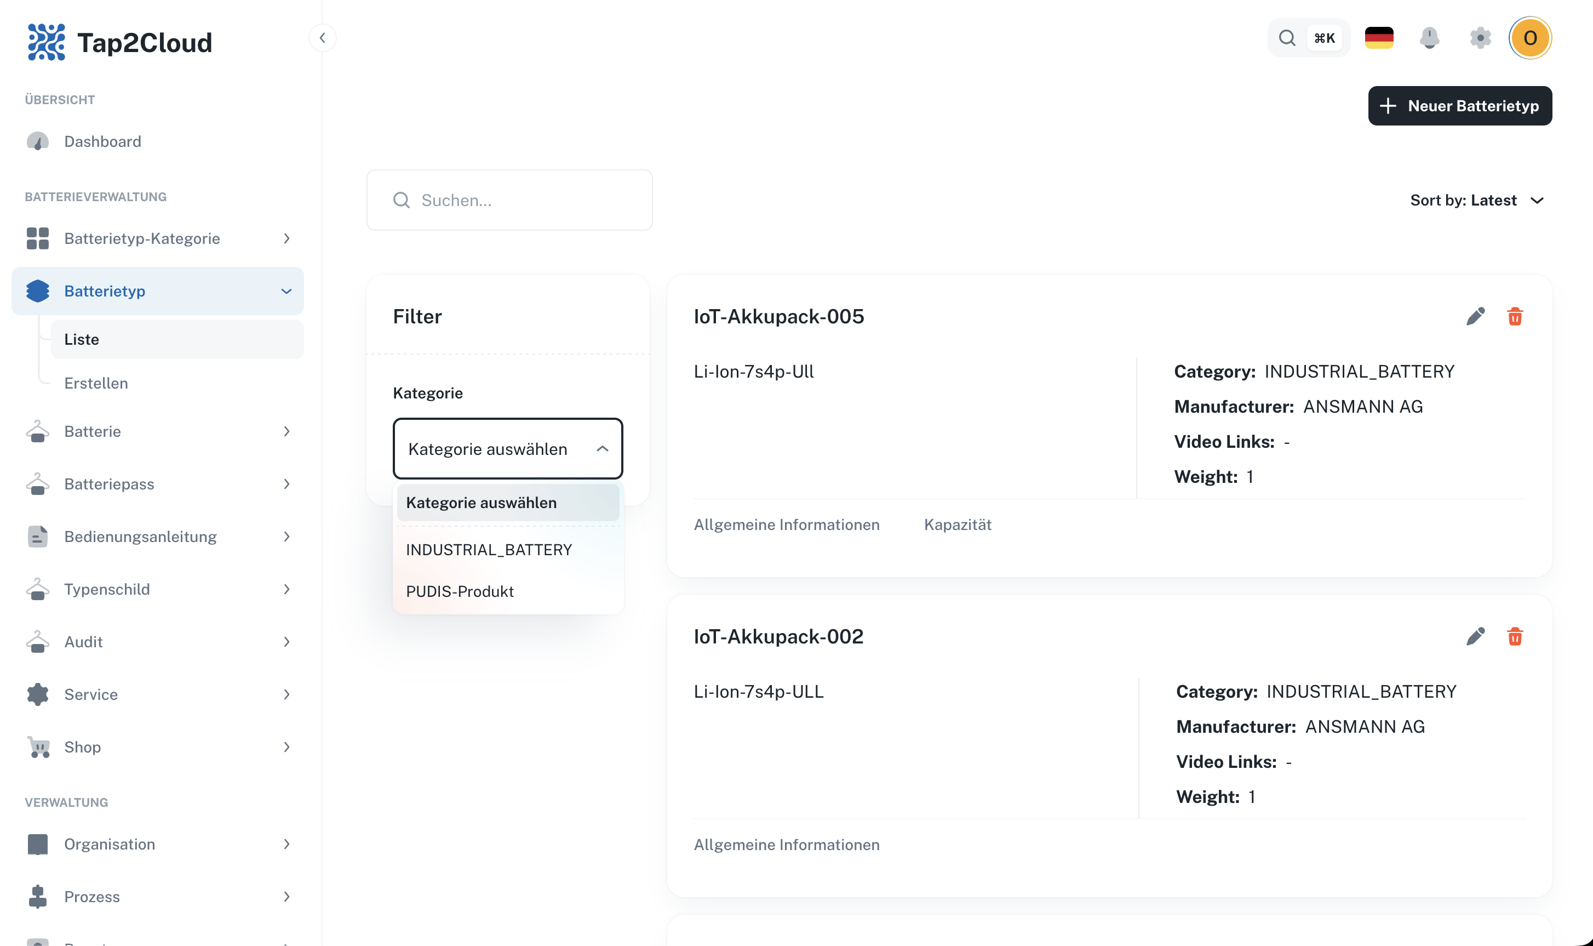This screenshot has height=946, width=1593.
Task: Select INDUSTRIAL_BATTERY from category options
Action: coord(489,549)
